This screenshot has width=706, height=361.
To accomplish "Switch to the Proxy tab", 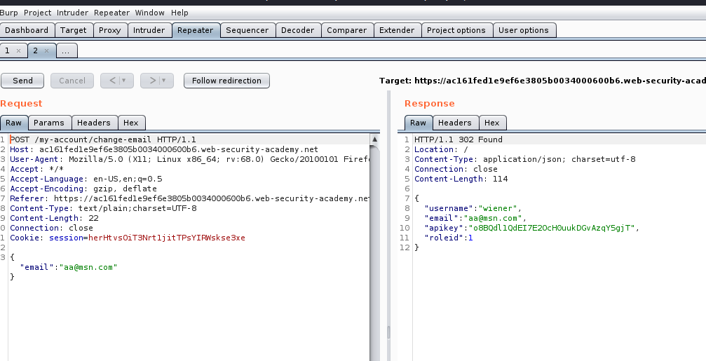I will click(x=110, y=30).
